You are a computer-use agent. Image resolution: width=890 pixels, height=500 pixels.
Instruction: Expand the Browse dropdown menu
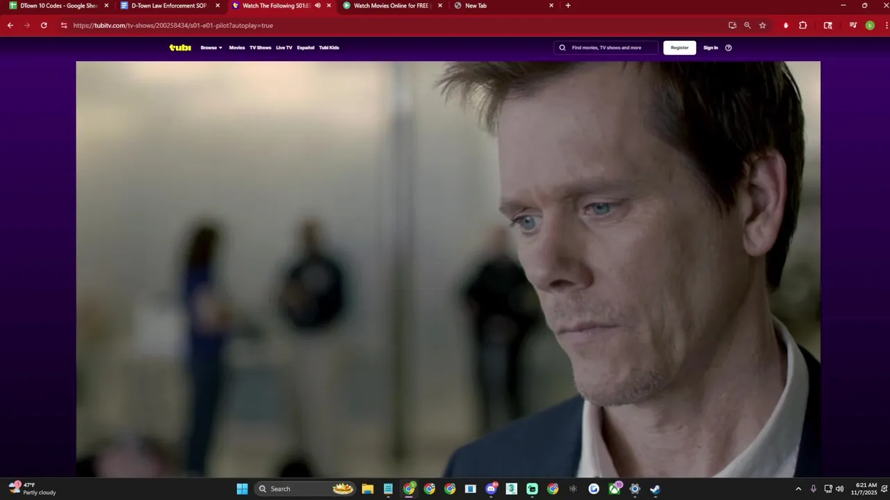(211, 48)
